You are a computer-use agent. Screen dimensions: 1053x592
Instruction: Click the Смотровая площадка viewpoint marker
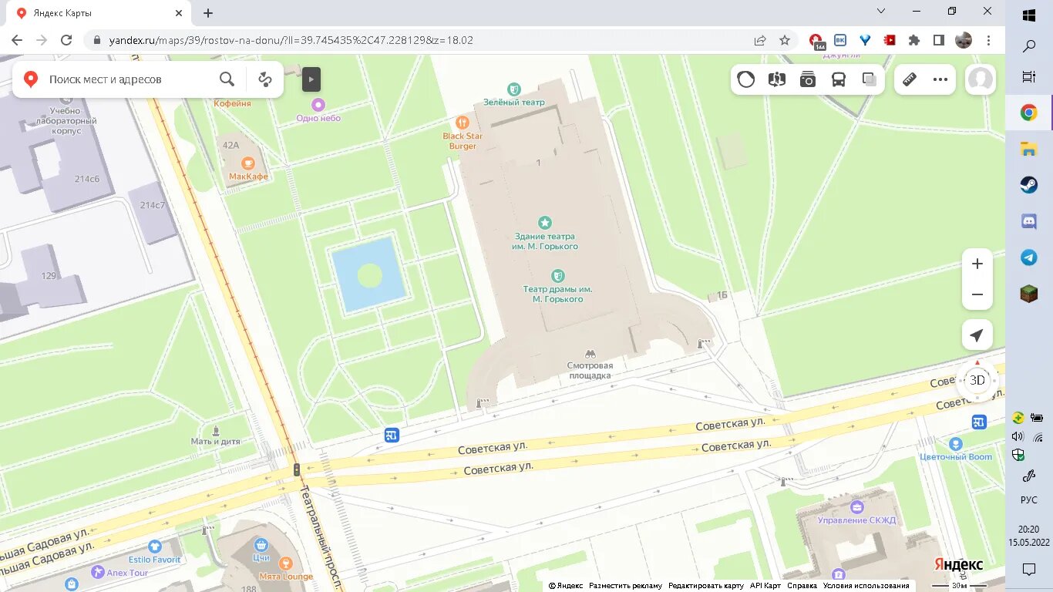pyautogui.click(x=590, y=354)
